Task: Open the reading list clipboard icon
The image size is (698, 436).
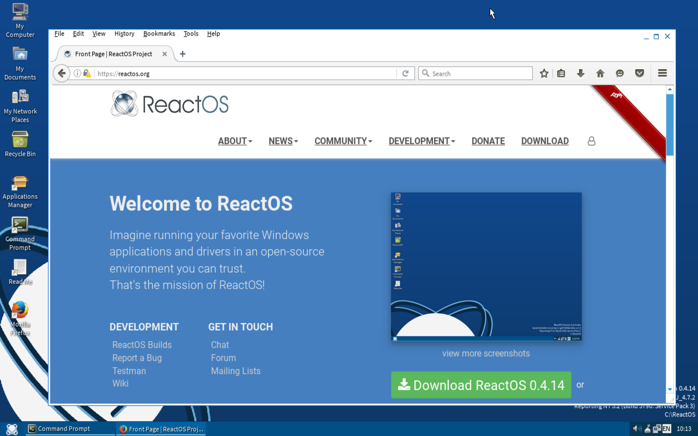Action: (x=561, y=73)
